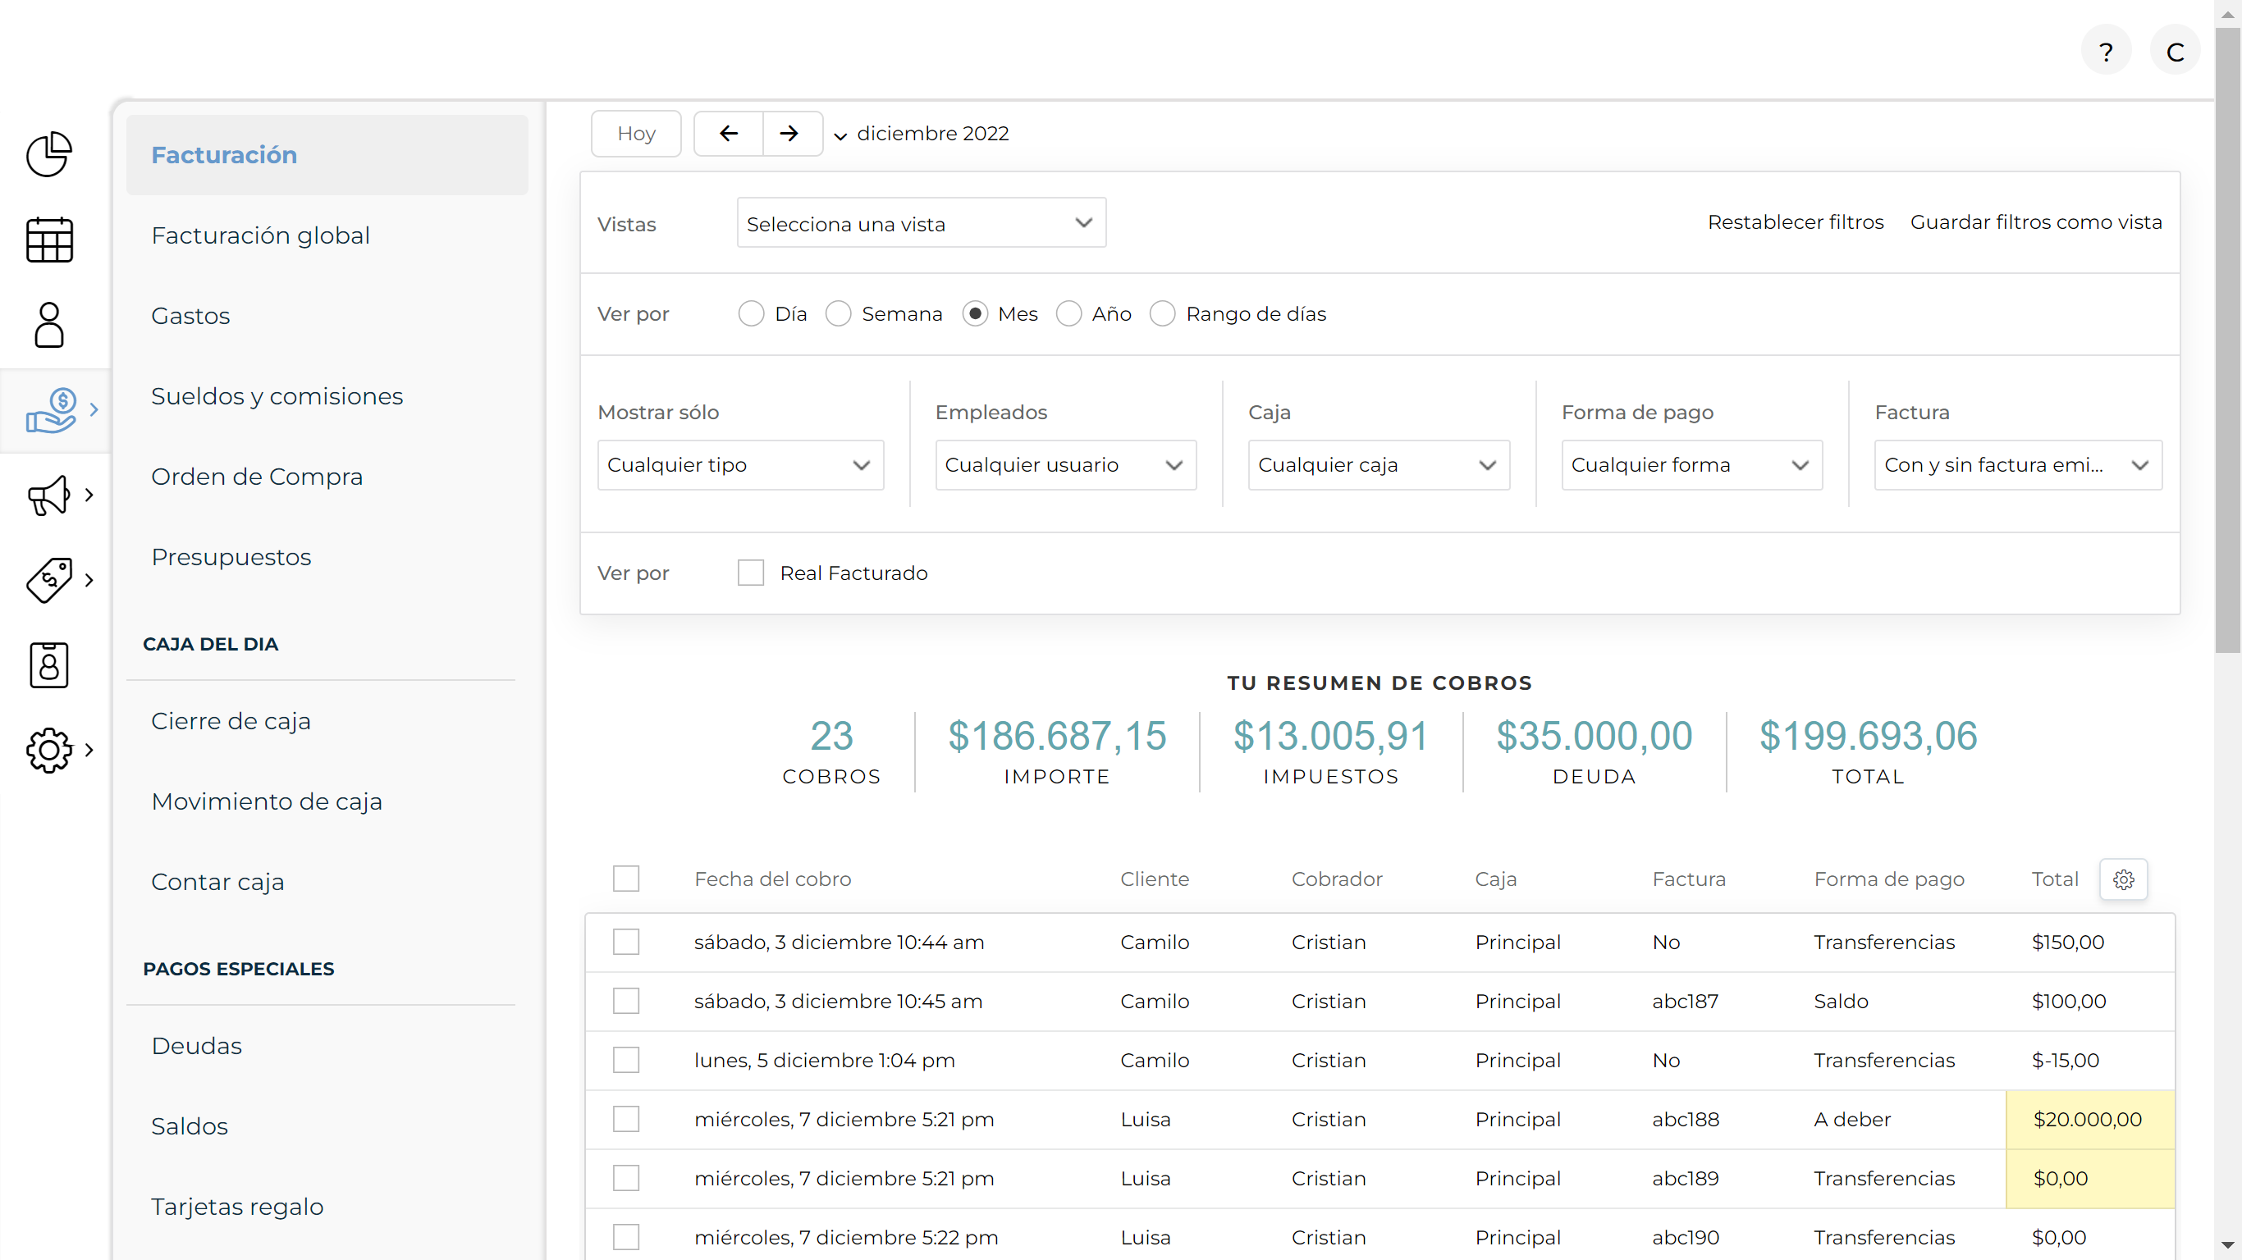Expand the price tag submenu chevron
2242x1260 pixels.
click(89, 581)
